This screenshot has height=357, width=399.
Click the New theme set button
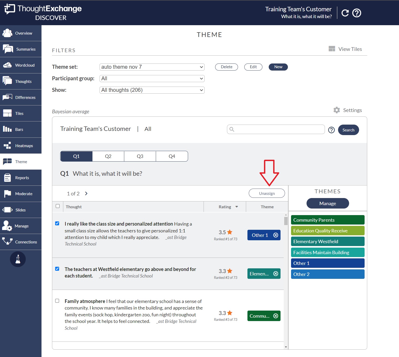click(278, 67)
